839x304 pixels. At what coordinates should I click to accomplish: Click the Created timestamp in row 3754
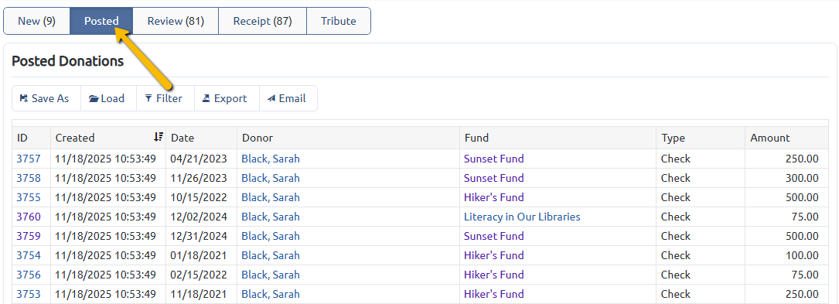pos(105,255)
